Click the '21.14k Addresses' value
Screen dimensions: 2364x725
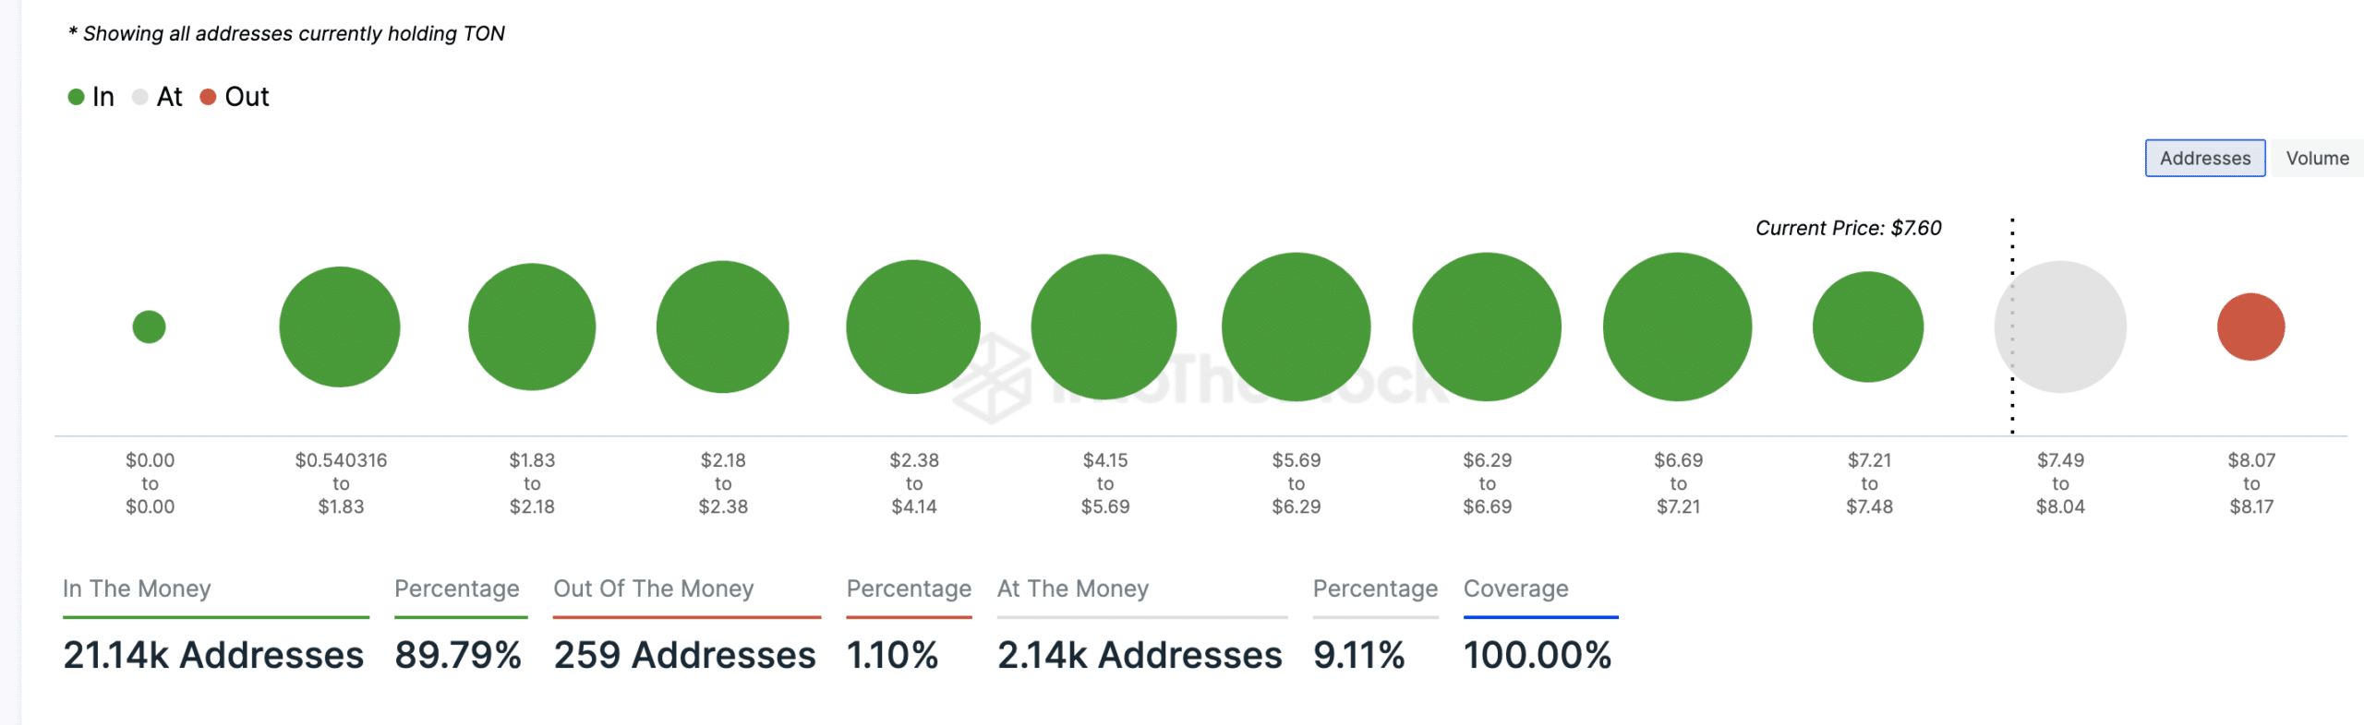tap(213, 655)
